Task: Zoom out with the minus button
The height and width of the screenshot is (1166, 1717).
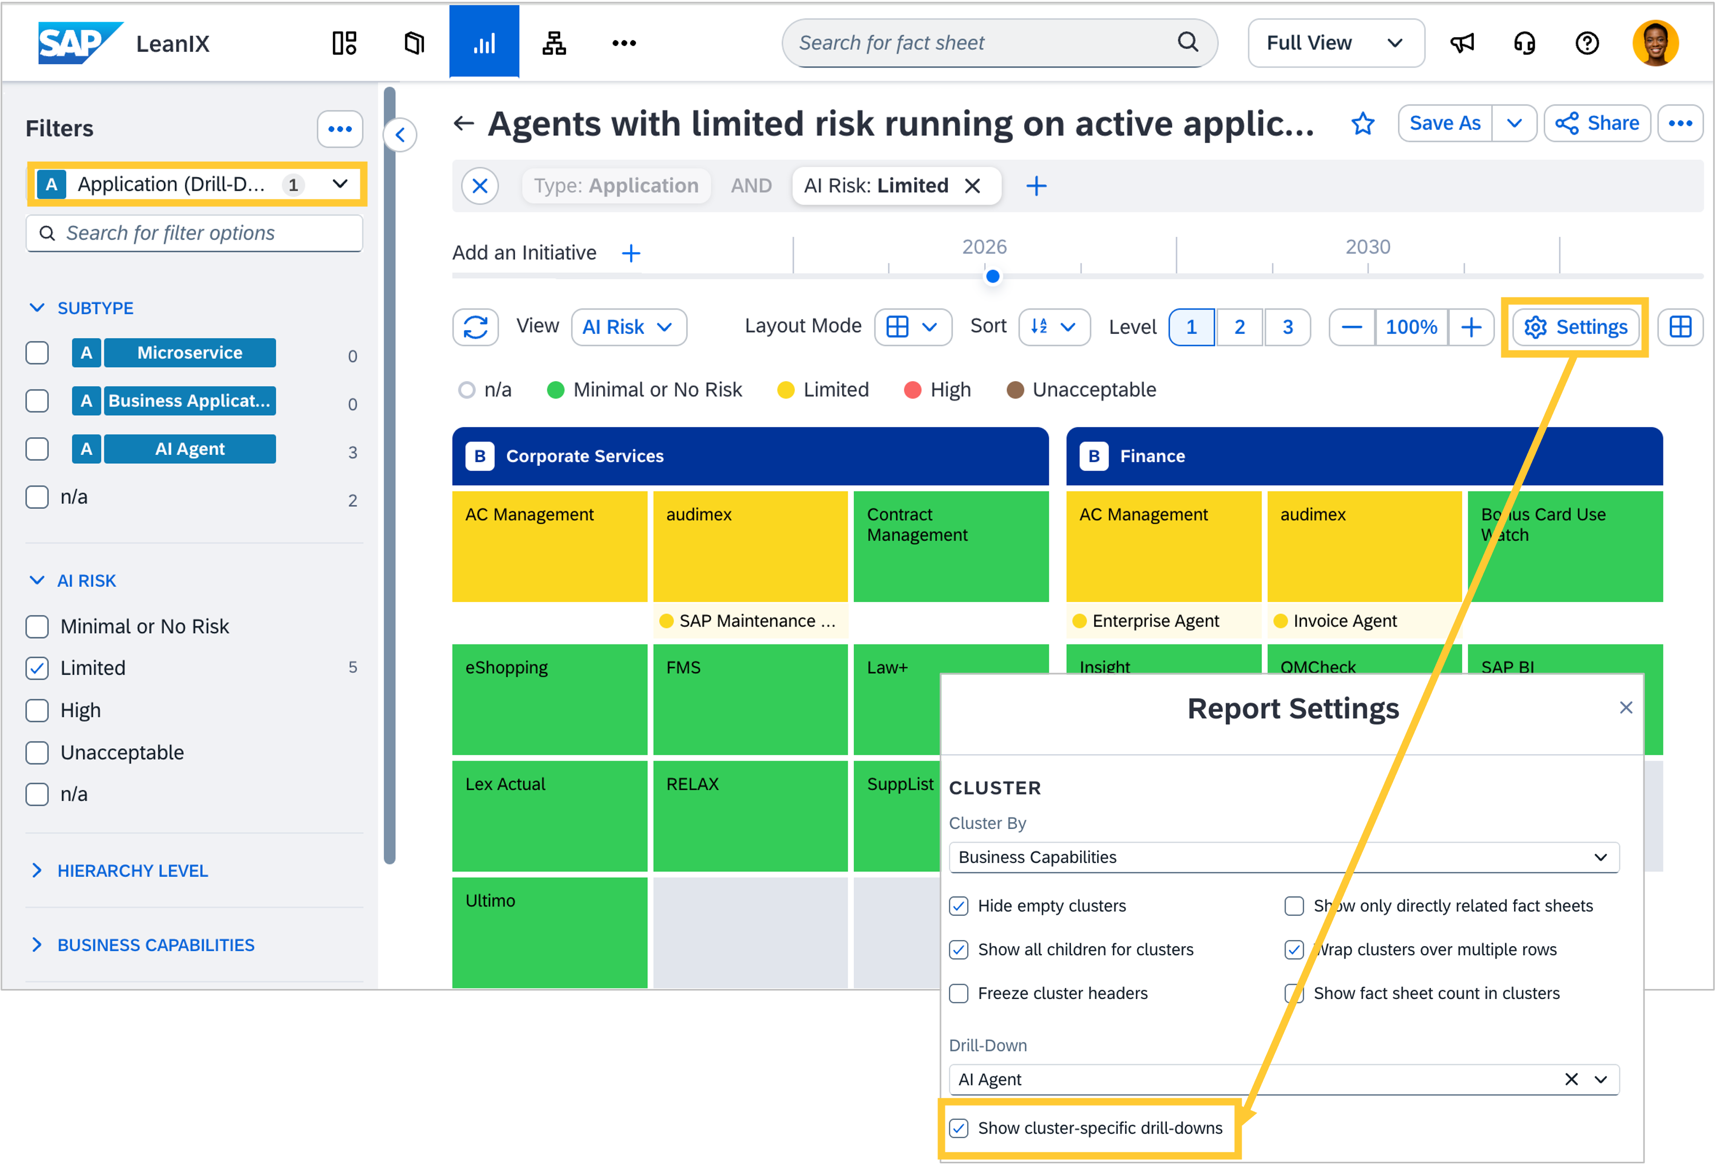Action: point(1352,326)
